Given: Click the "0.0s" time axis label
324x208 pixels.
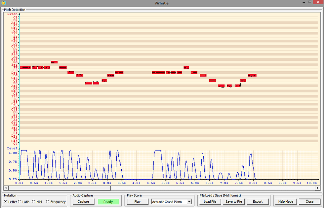Looking at the screenshot, I should [20, 183].
